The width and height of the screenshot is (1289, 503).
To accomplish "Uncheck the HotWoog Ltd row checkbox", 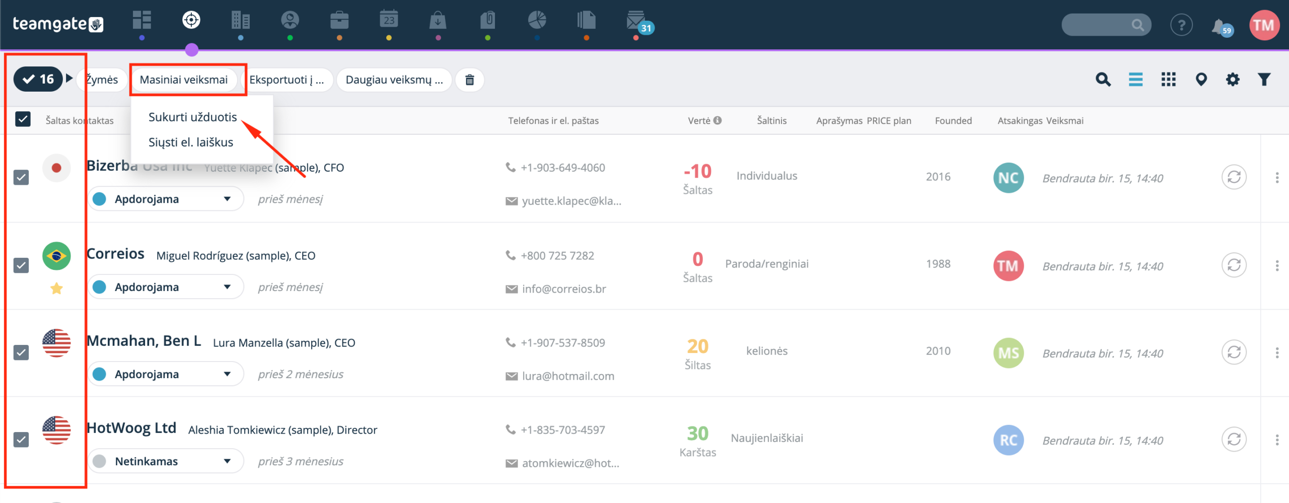I will pyautogui.click(x=21, y=440).
